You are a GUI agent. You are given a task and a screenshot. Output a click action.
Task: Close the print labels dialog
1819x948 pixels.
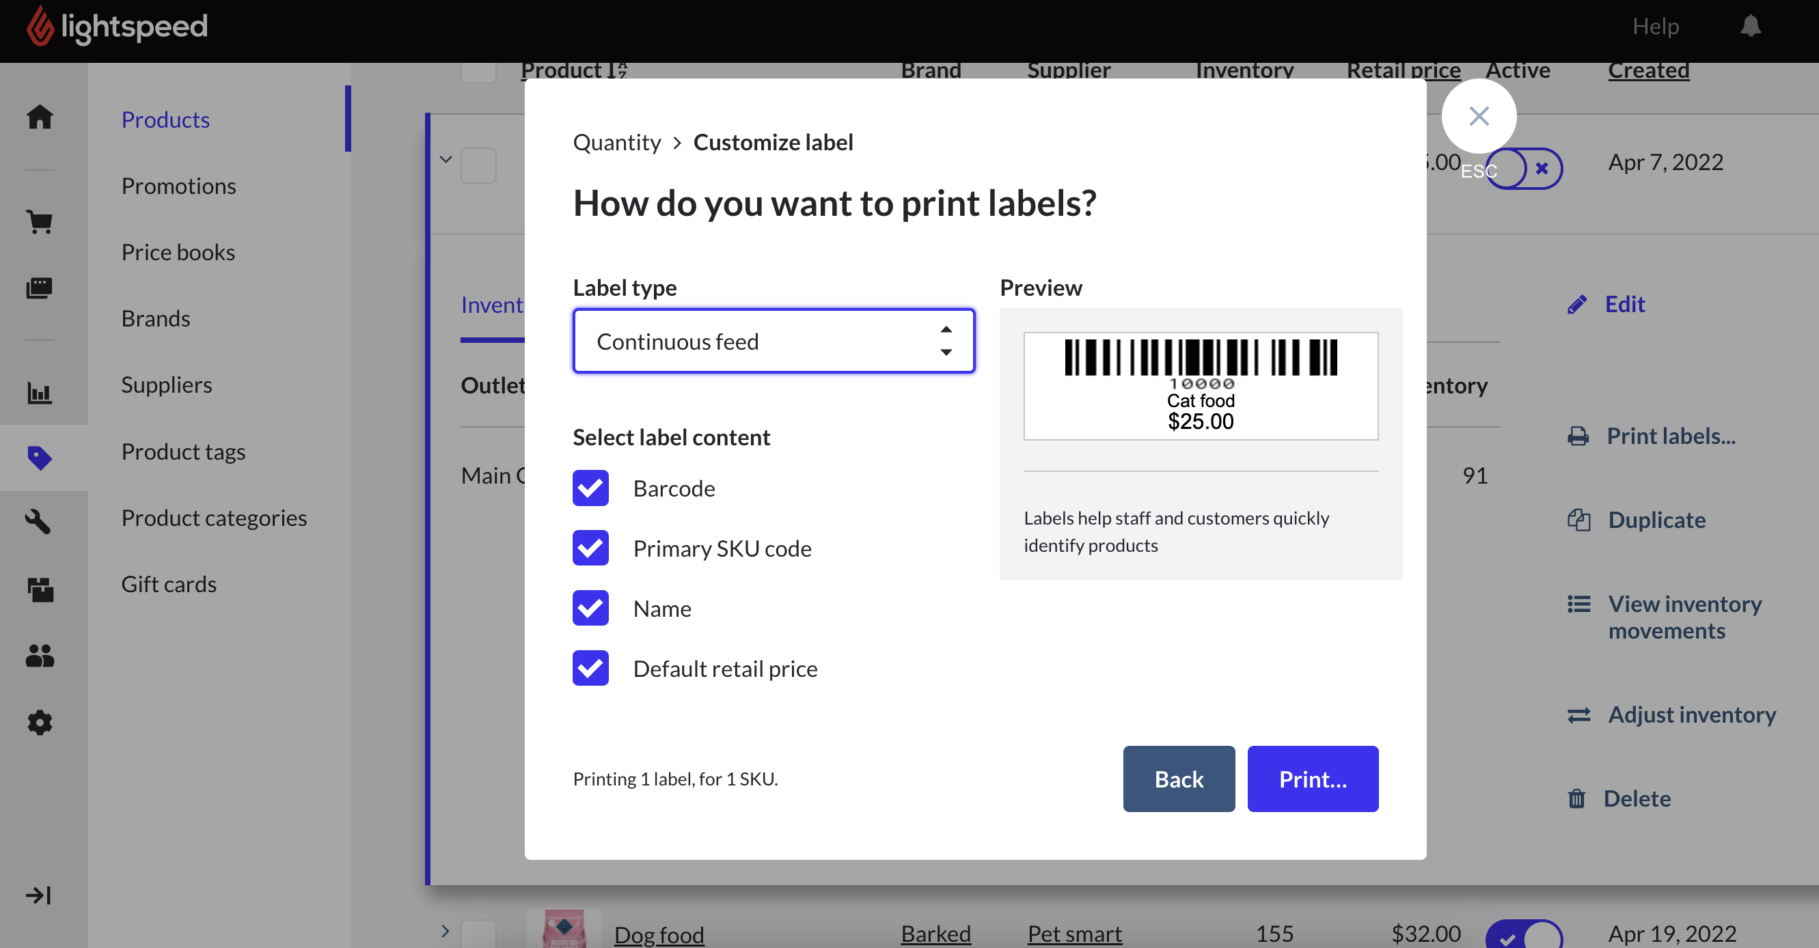(1479, 115)
